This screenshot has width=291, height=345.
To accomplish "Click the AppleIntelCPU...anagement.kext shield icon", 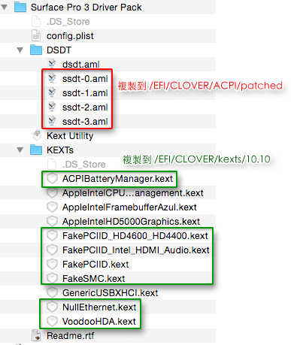I will click(x=52, y=193).
